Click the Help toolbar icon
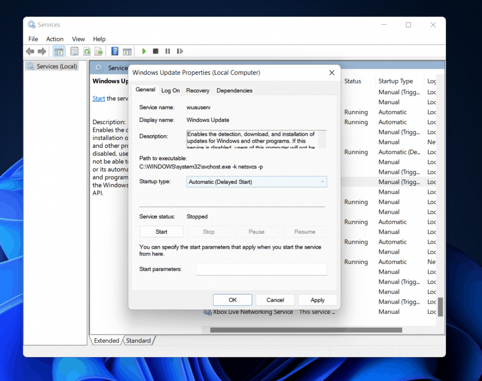The height and width of the screenshot is (381, 482). [x=114, y=51]
